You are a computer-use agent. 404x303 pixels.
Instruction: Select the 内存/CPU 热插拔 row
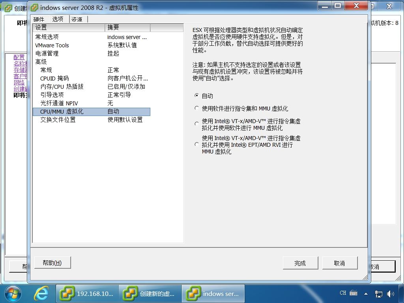pos(92,86)
